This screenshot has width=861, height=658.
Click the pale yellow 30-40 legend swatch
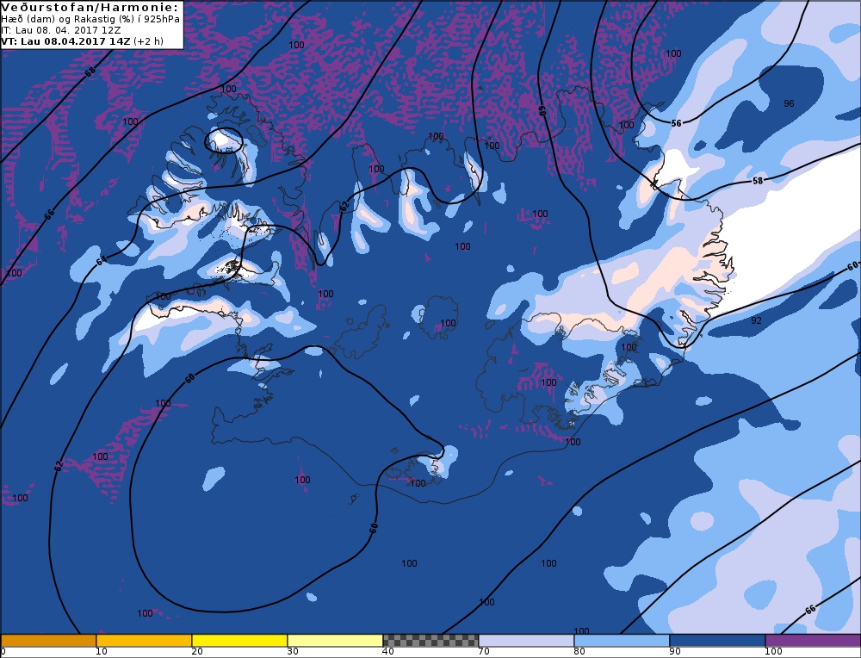click(335, 641)
